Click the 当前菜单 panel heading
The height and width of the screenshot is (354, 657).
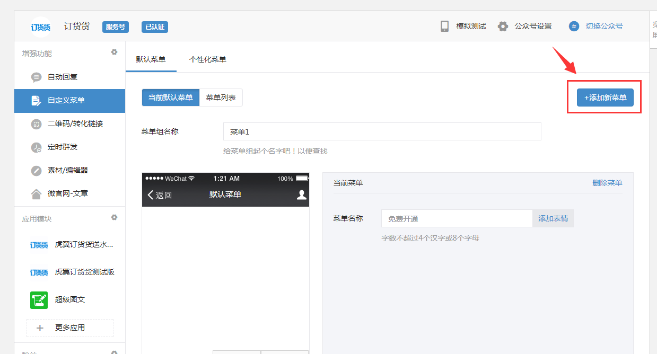(x=348, y=183)
